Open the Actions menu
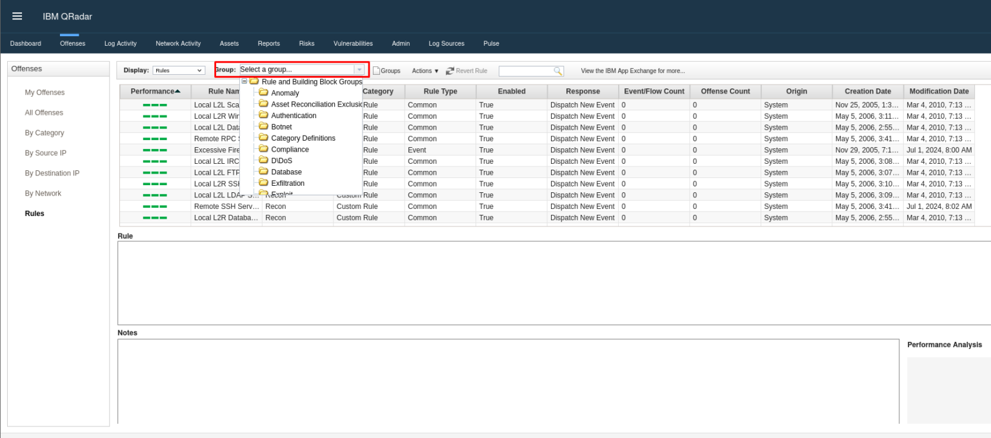Viewport: 991px width, 438px height. click(x=425, y=71)
